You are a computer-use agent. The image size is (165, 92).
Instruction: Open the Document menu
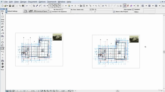pos(32,2)
